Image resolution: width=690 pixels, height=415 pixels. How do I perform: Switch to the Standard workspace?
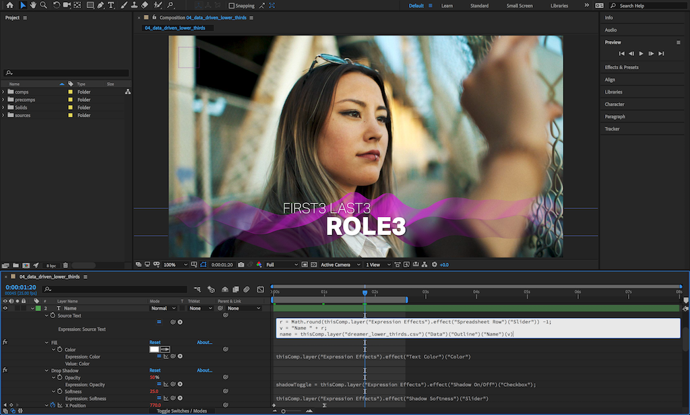(479, 5)
